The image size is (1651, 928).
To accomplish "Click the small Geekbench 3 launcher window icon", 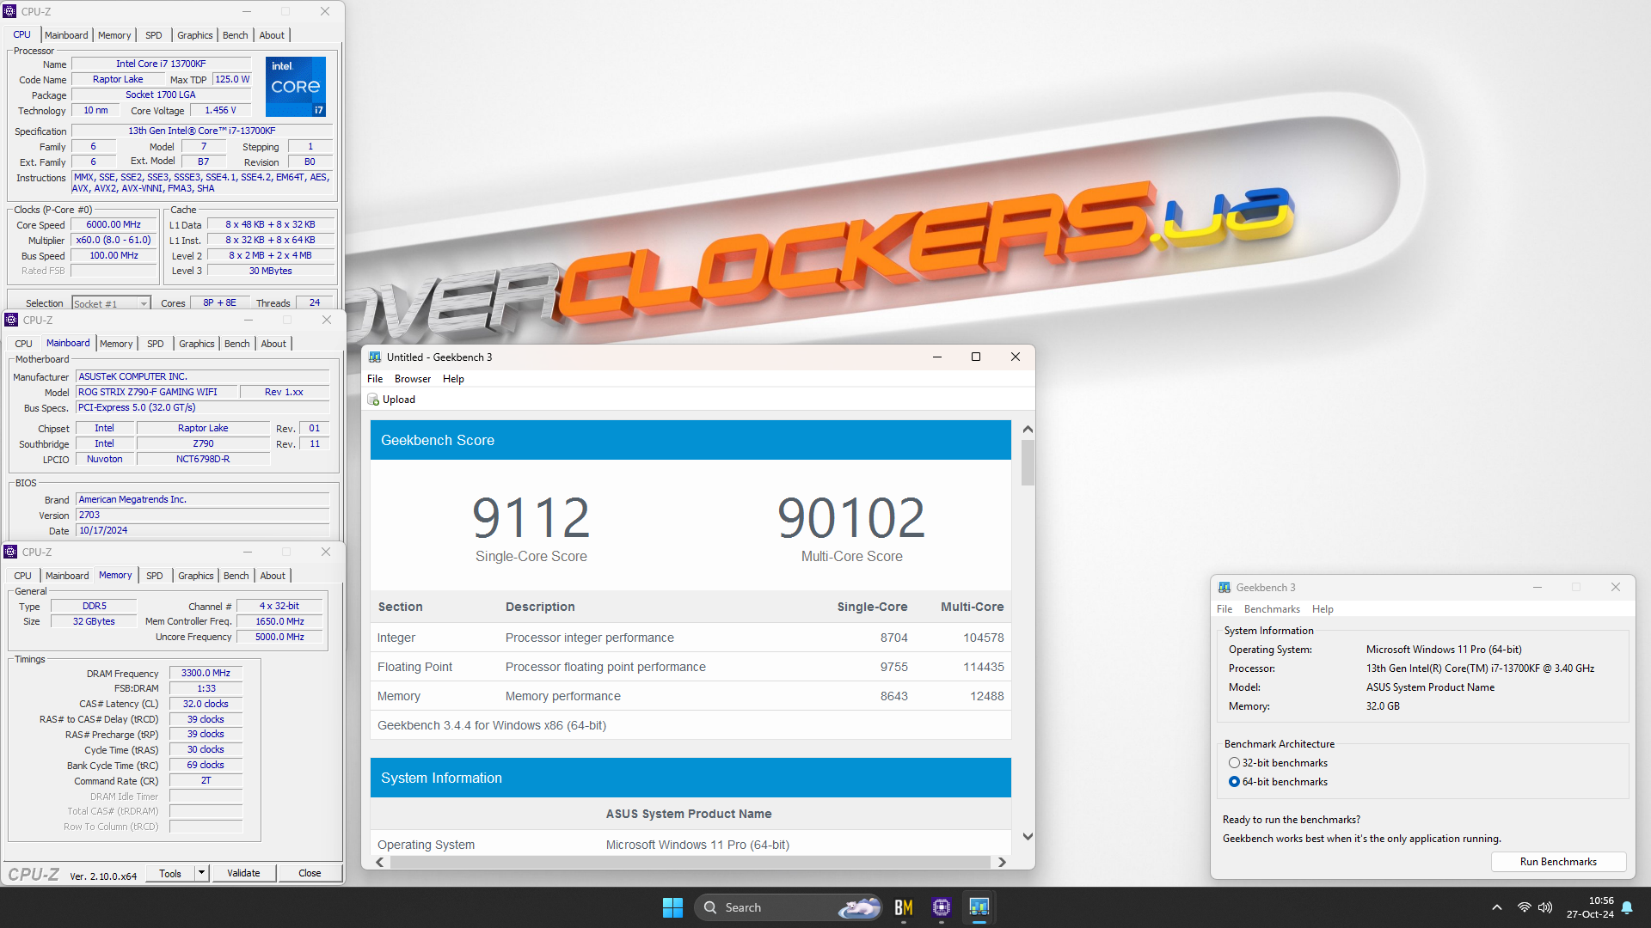I will (1224, 588).
